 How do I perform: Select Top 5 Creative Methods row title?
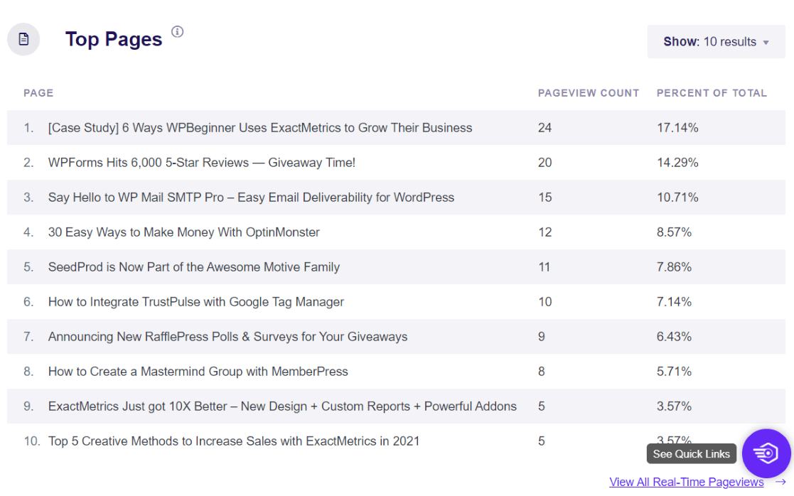point(234,441)
